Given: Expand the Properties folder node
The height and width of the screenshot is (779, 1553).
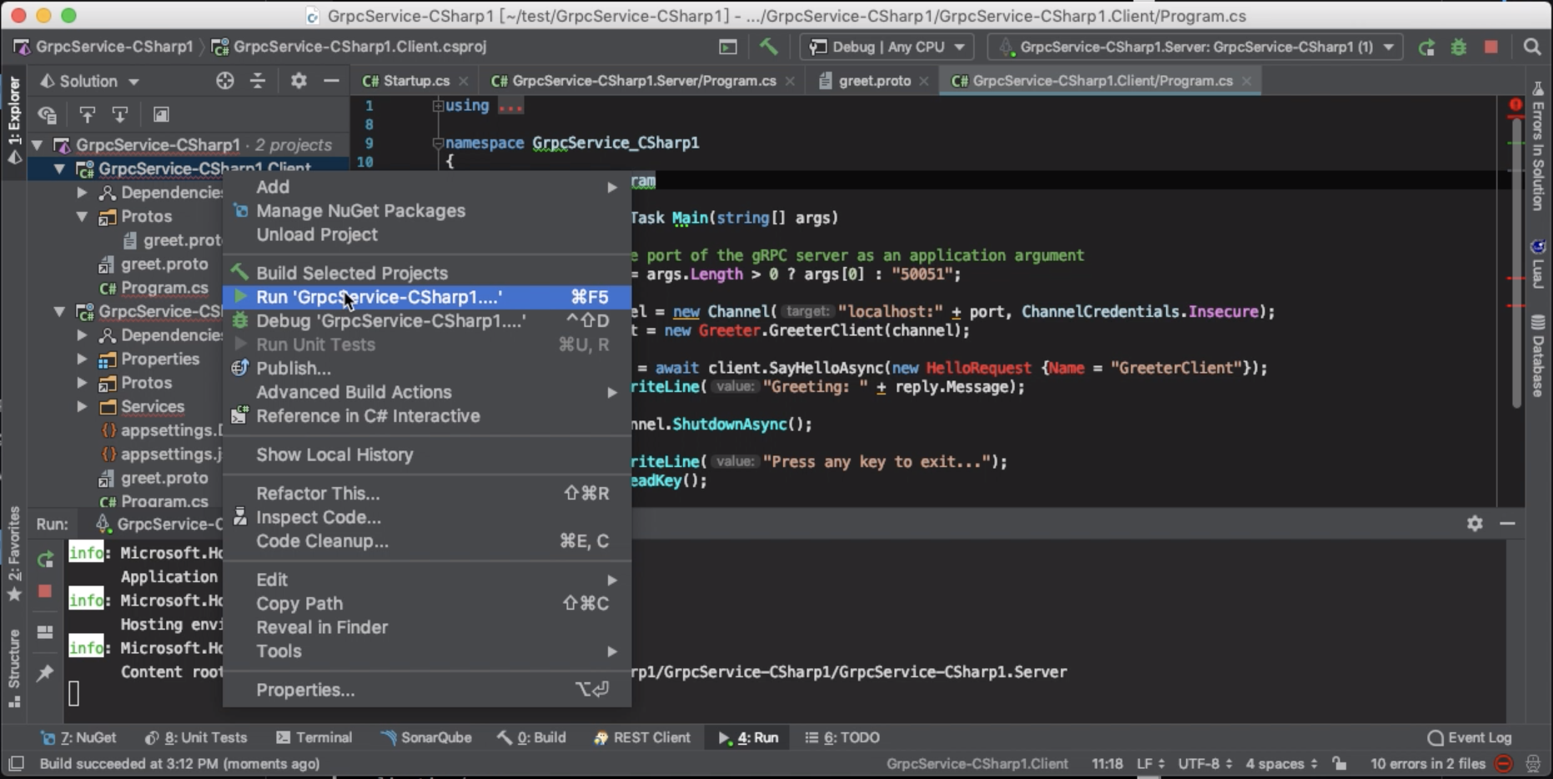Looking at the screenshot, I should pyautogui.click(x=82, y=359).
